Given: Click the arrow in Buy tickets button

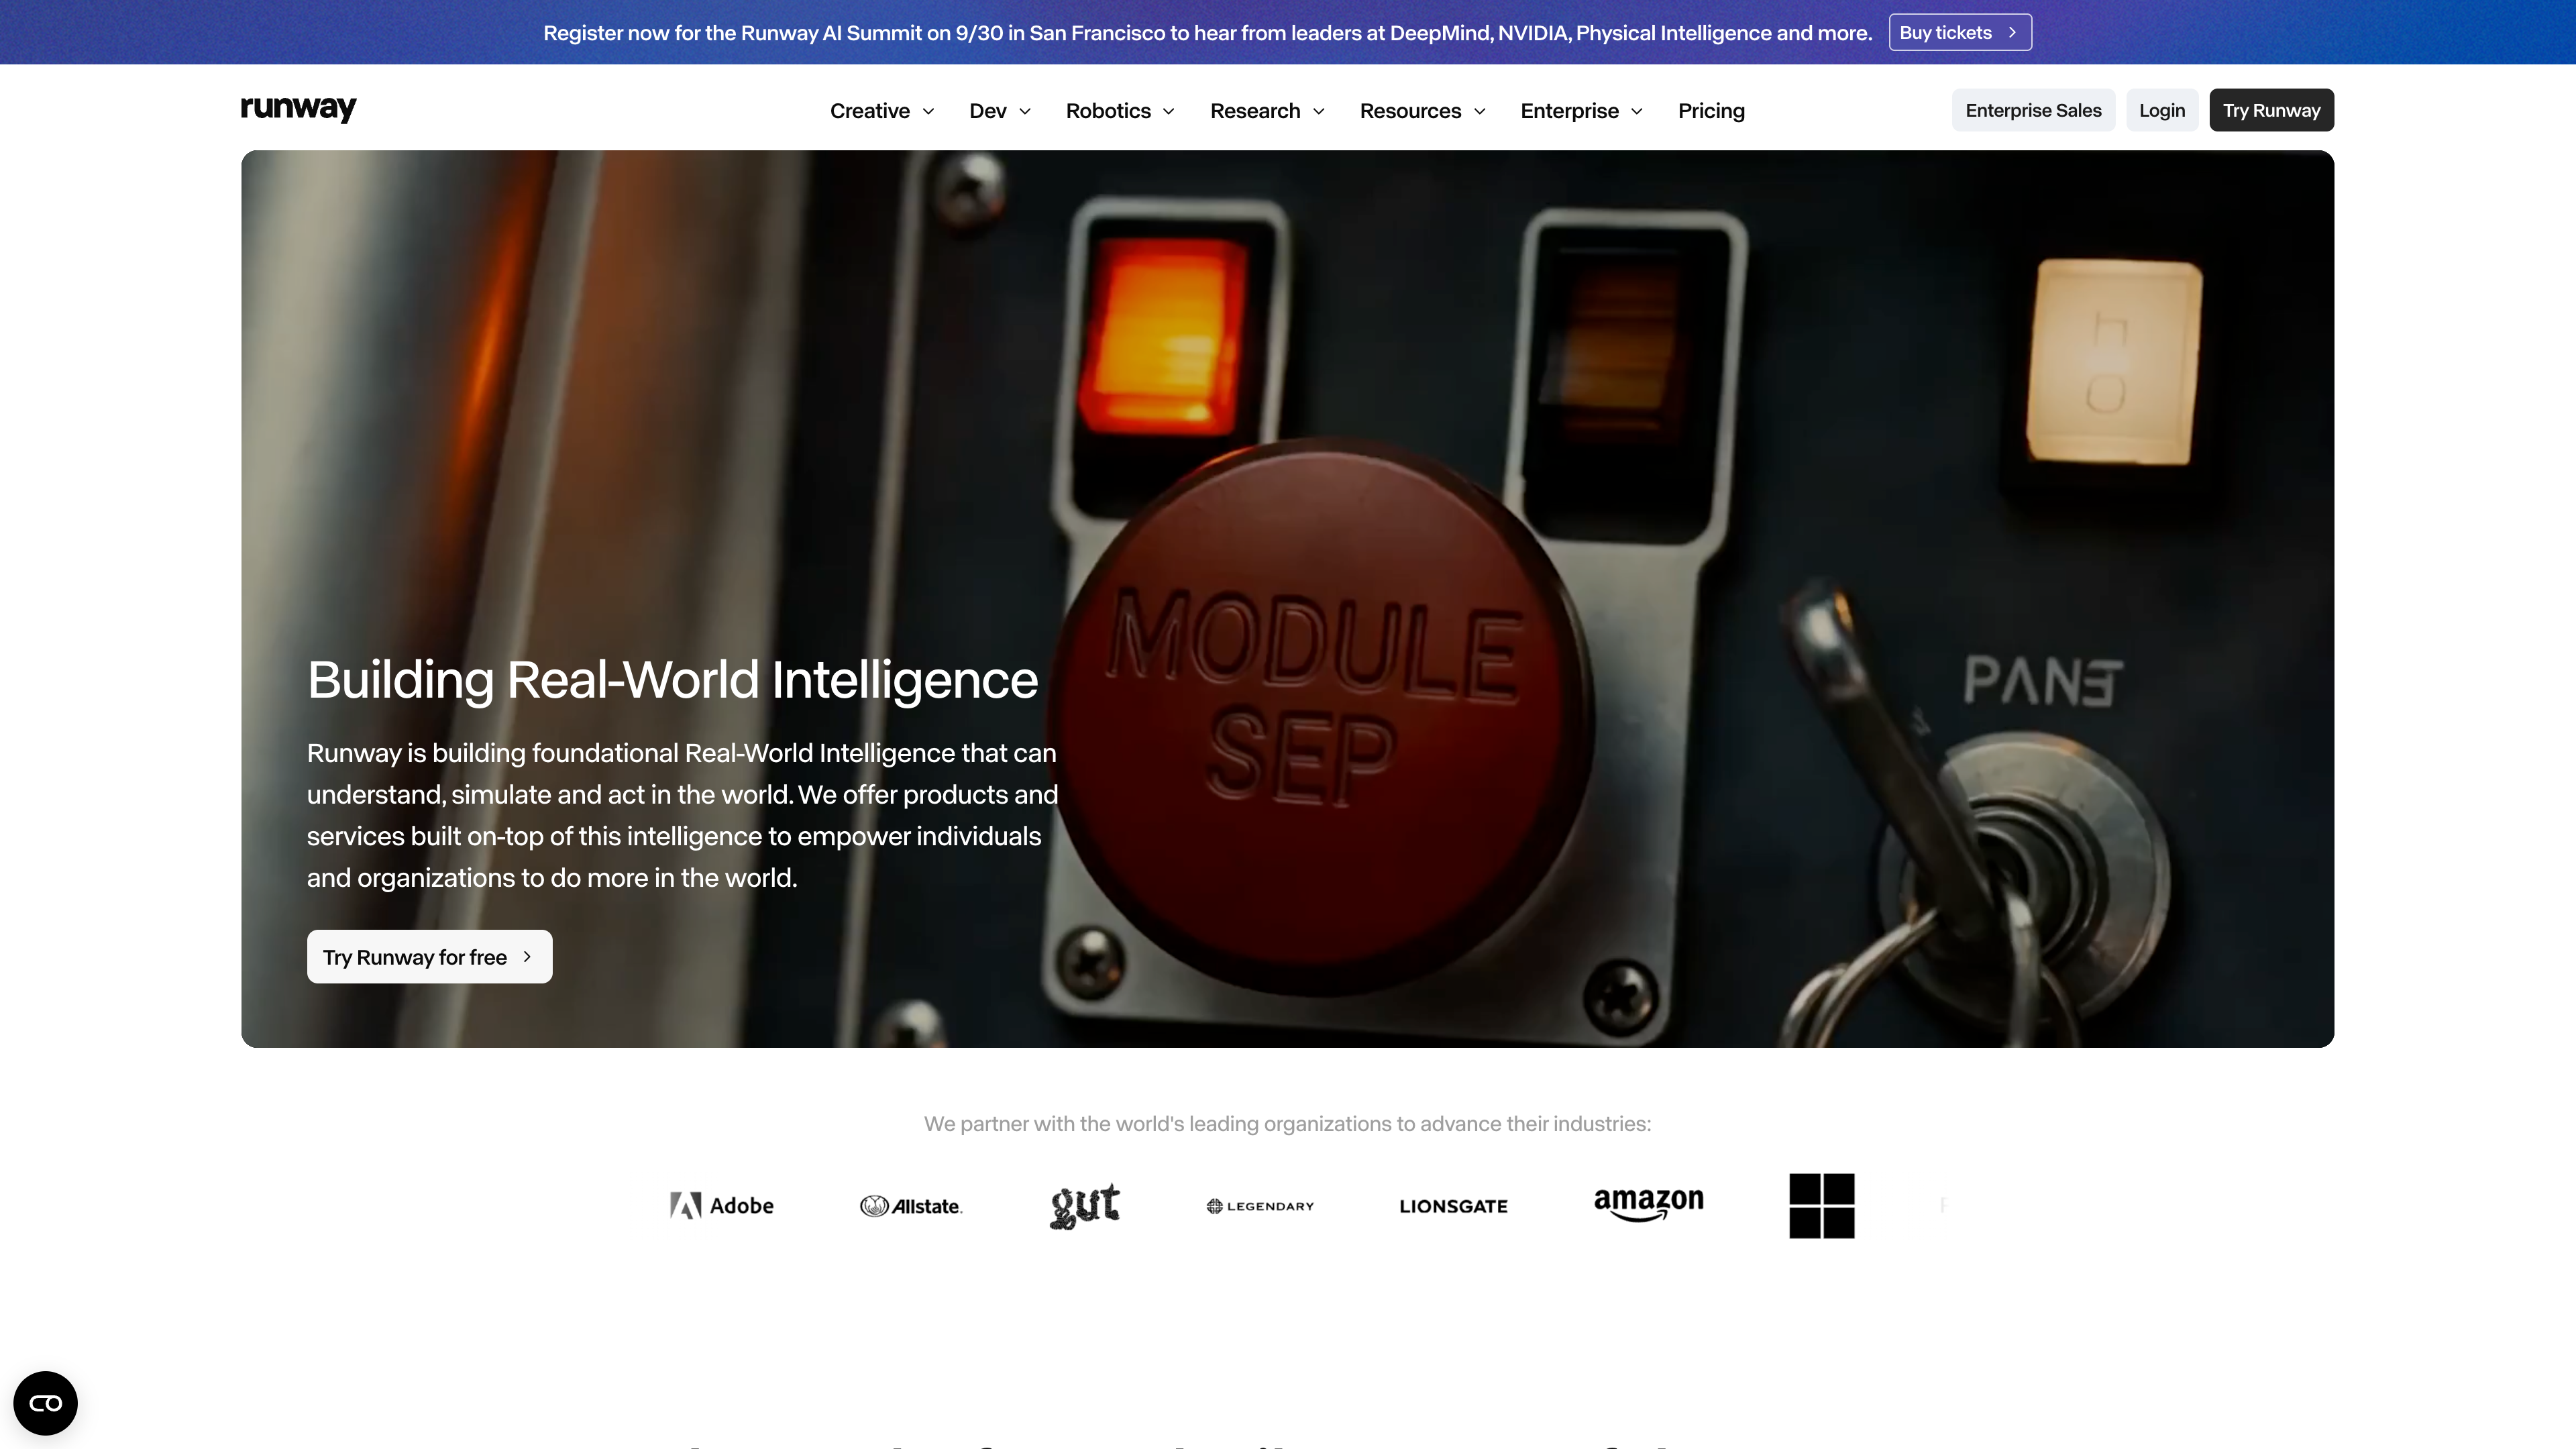Looking at the screenshot, I should point(2012,32).
